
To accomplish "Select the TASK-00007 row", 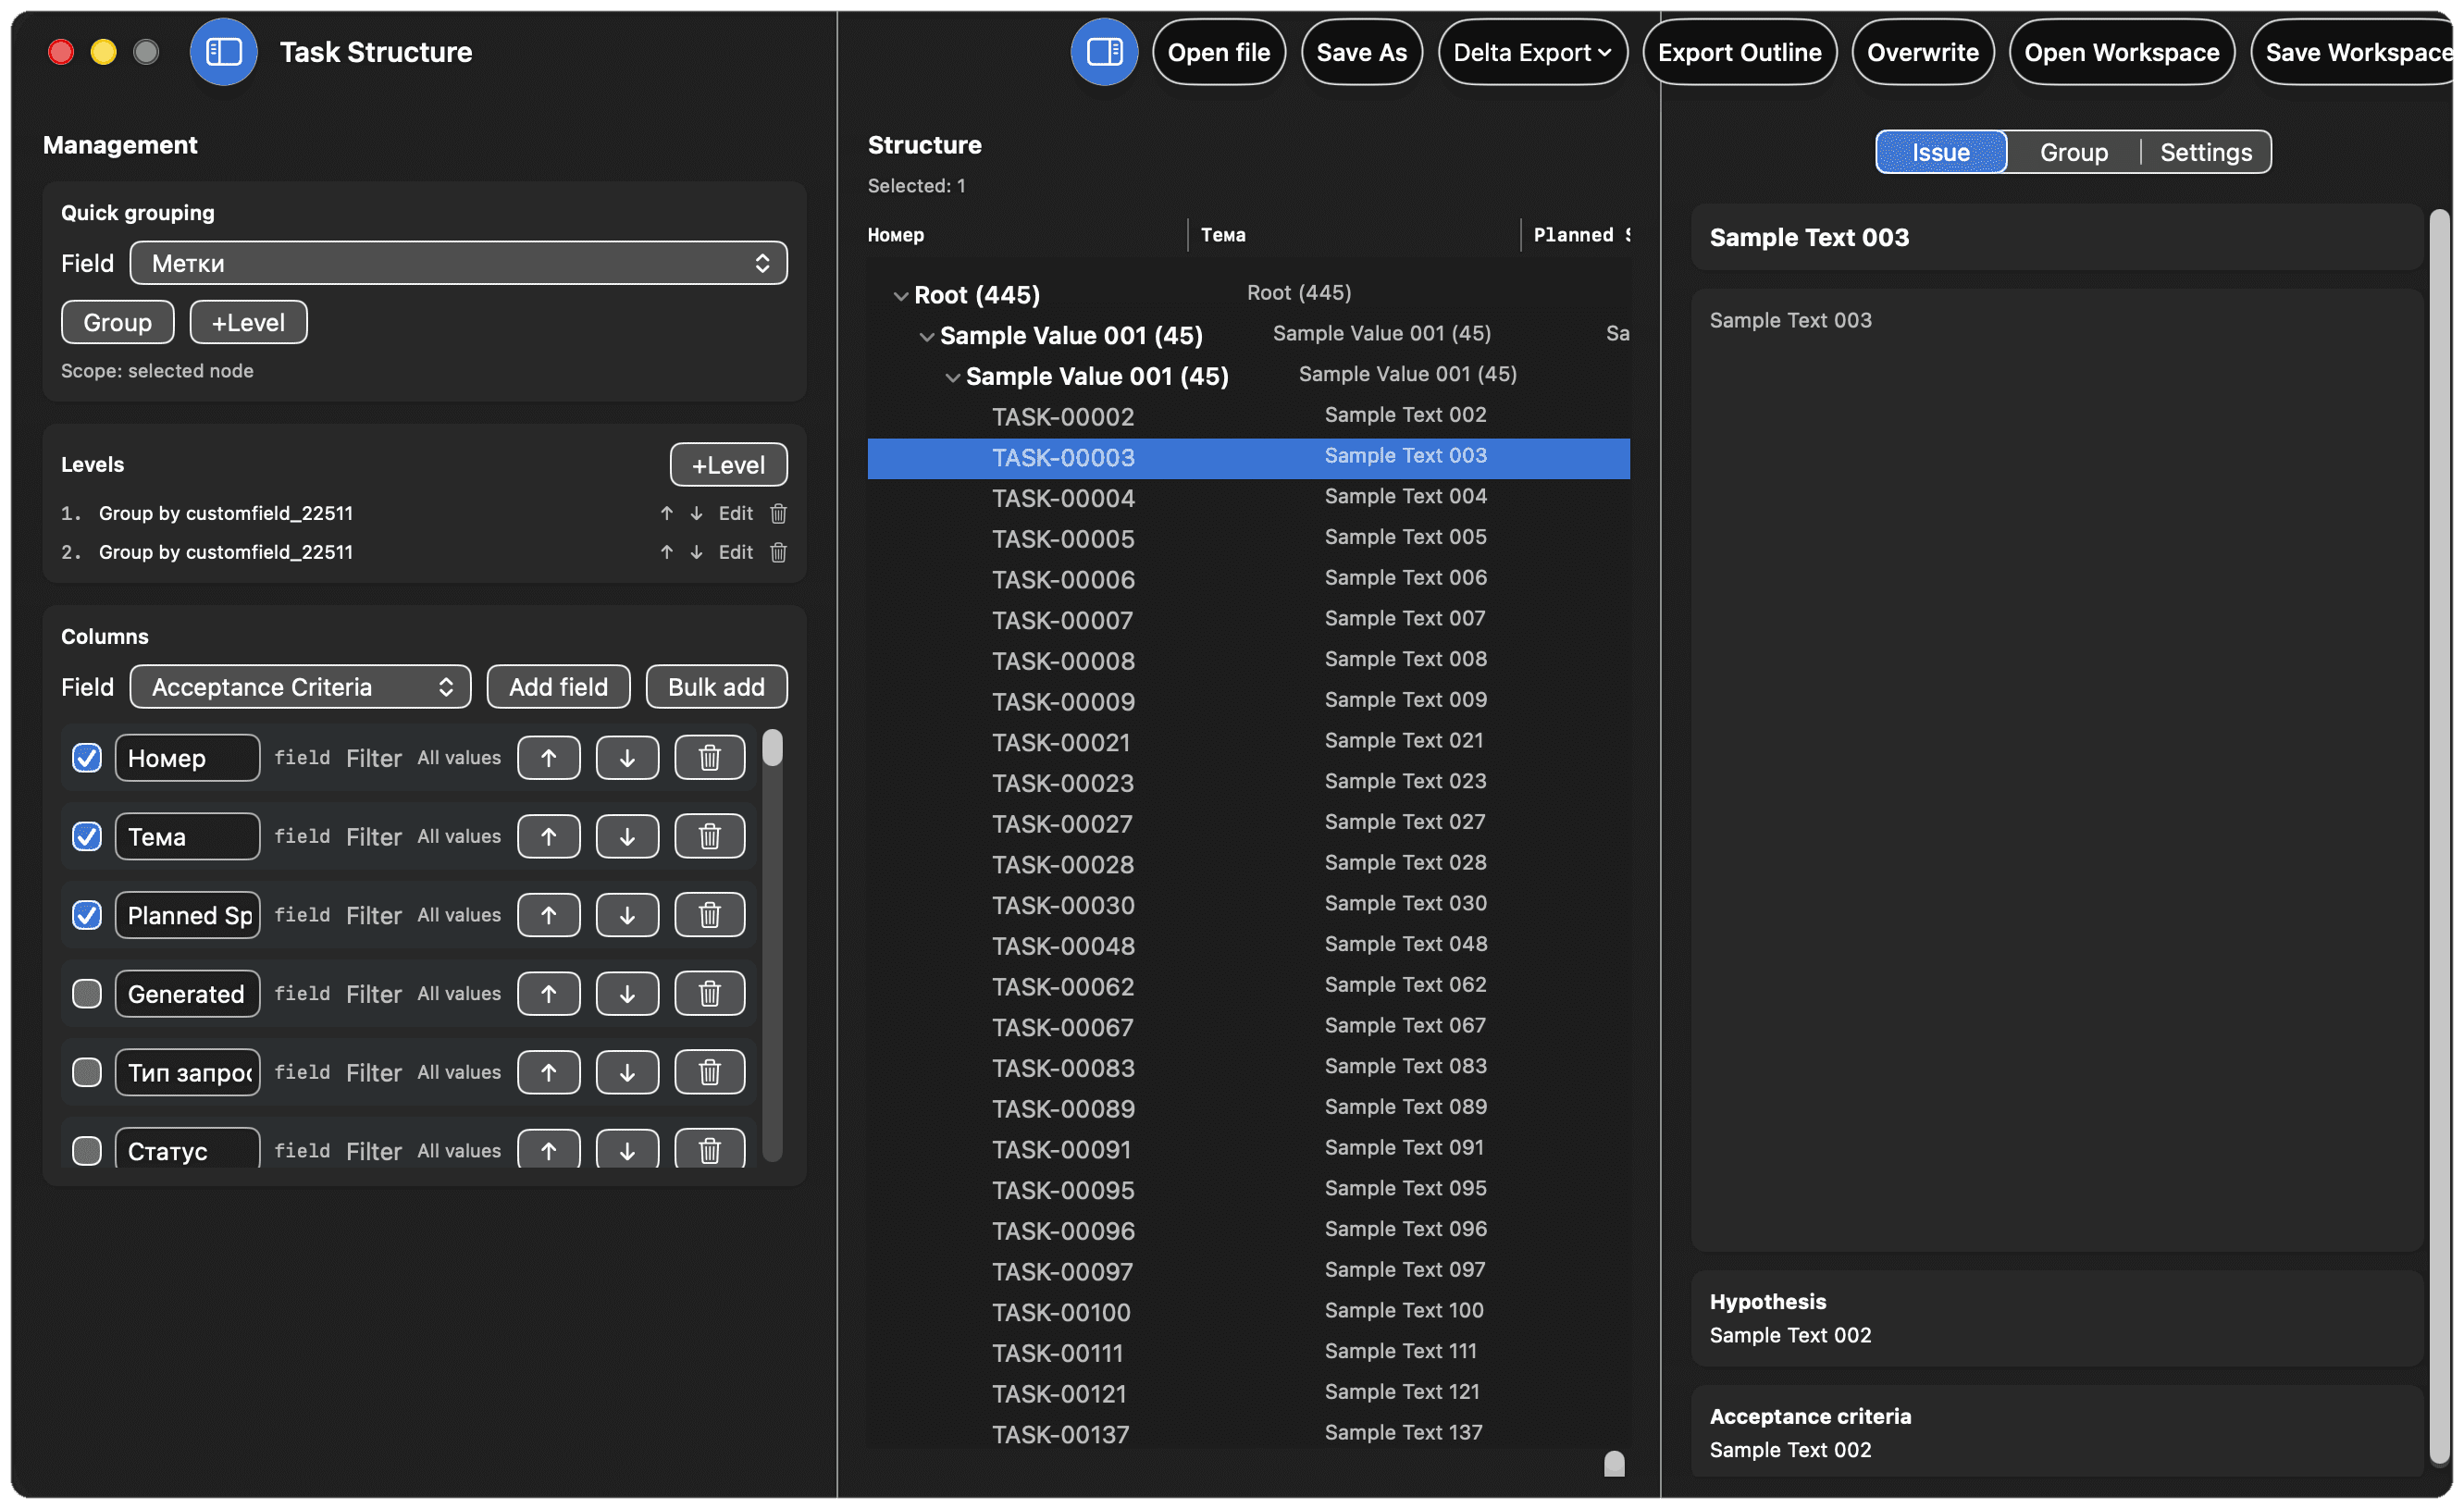I will 1062,620.
